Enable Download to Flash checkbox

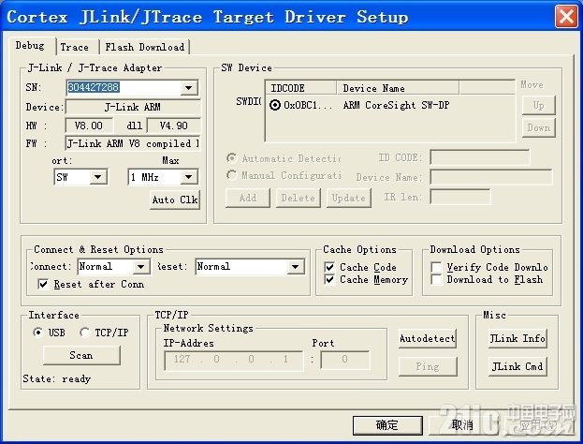pyautogui.click(x=436, y=279)
